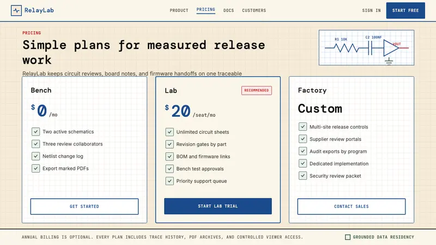Click the circuit schematic illustration
The image size is (436, 245).
[366, 48]
